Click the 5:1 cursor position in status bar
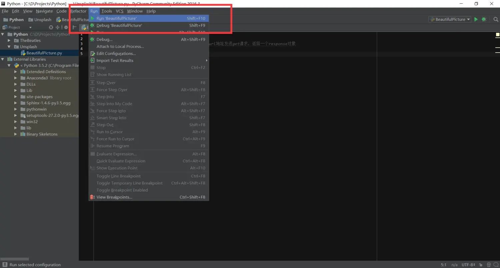The width and height of the screenshot is (500, 268). click(x=444, y=265)
